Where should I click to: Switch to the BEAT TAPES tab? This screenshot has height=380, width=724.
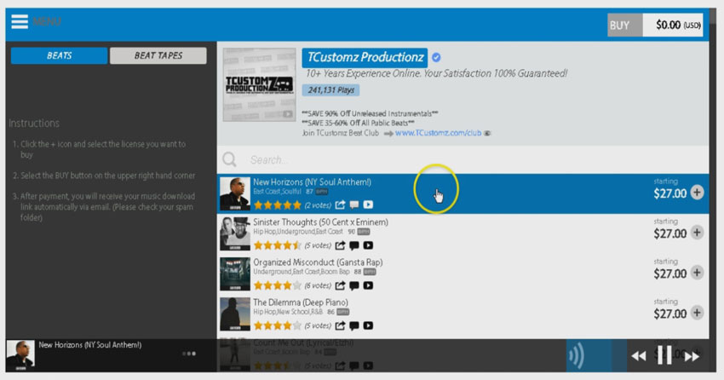158,55
